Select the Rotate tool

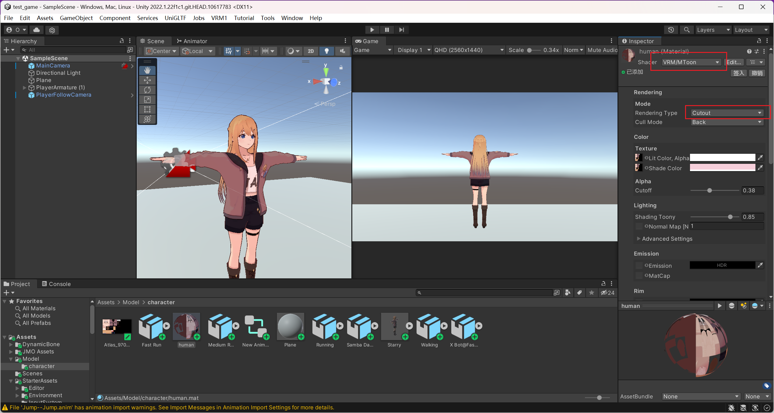point(147,90)
